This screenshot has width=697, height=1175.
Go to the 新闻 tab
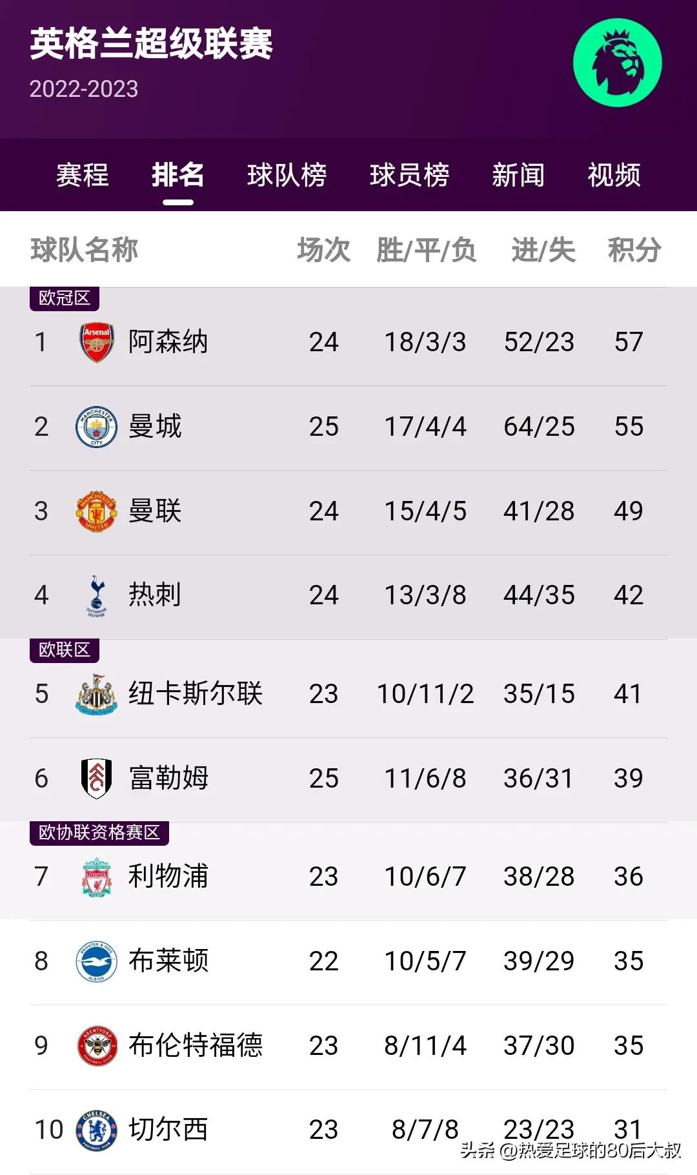pyautogui.click(x=518, y=175)
